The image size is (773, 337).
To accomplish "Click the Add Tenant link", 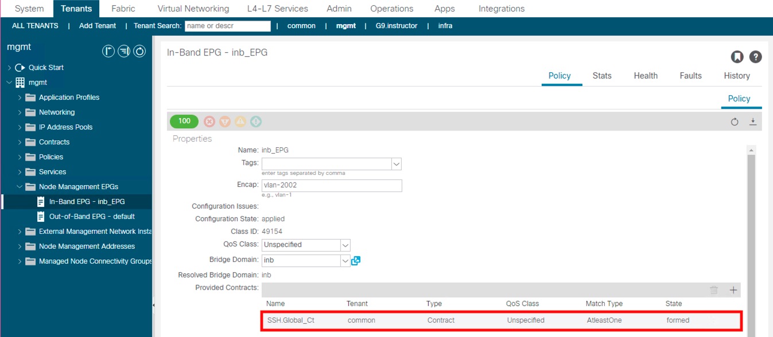I will (98, 26).
